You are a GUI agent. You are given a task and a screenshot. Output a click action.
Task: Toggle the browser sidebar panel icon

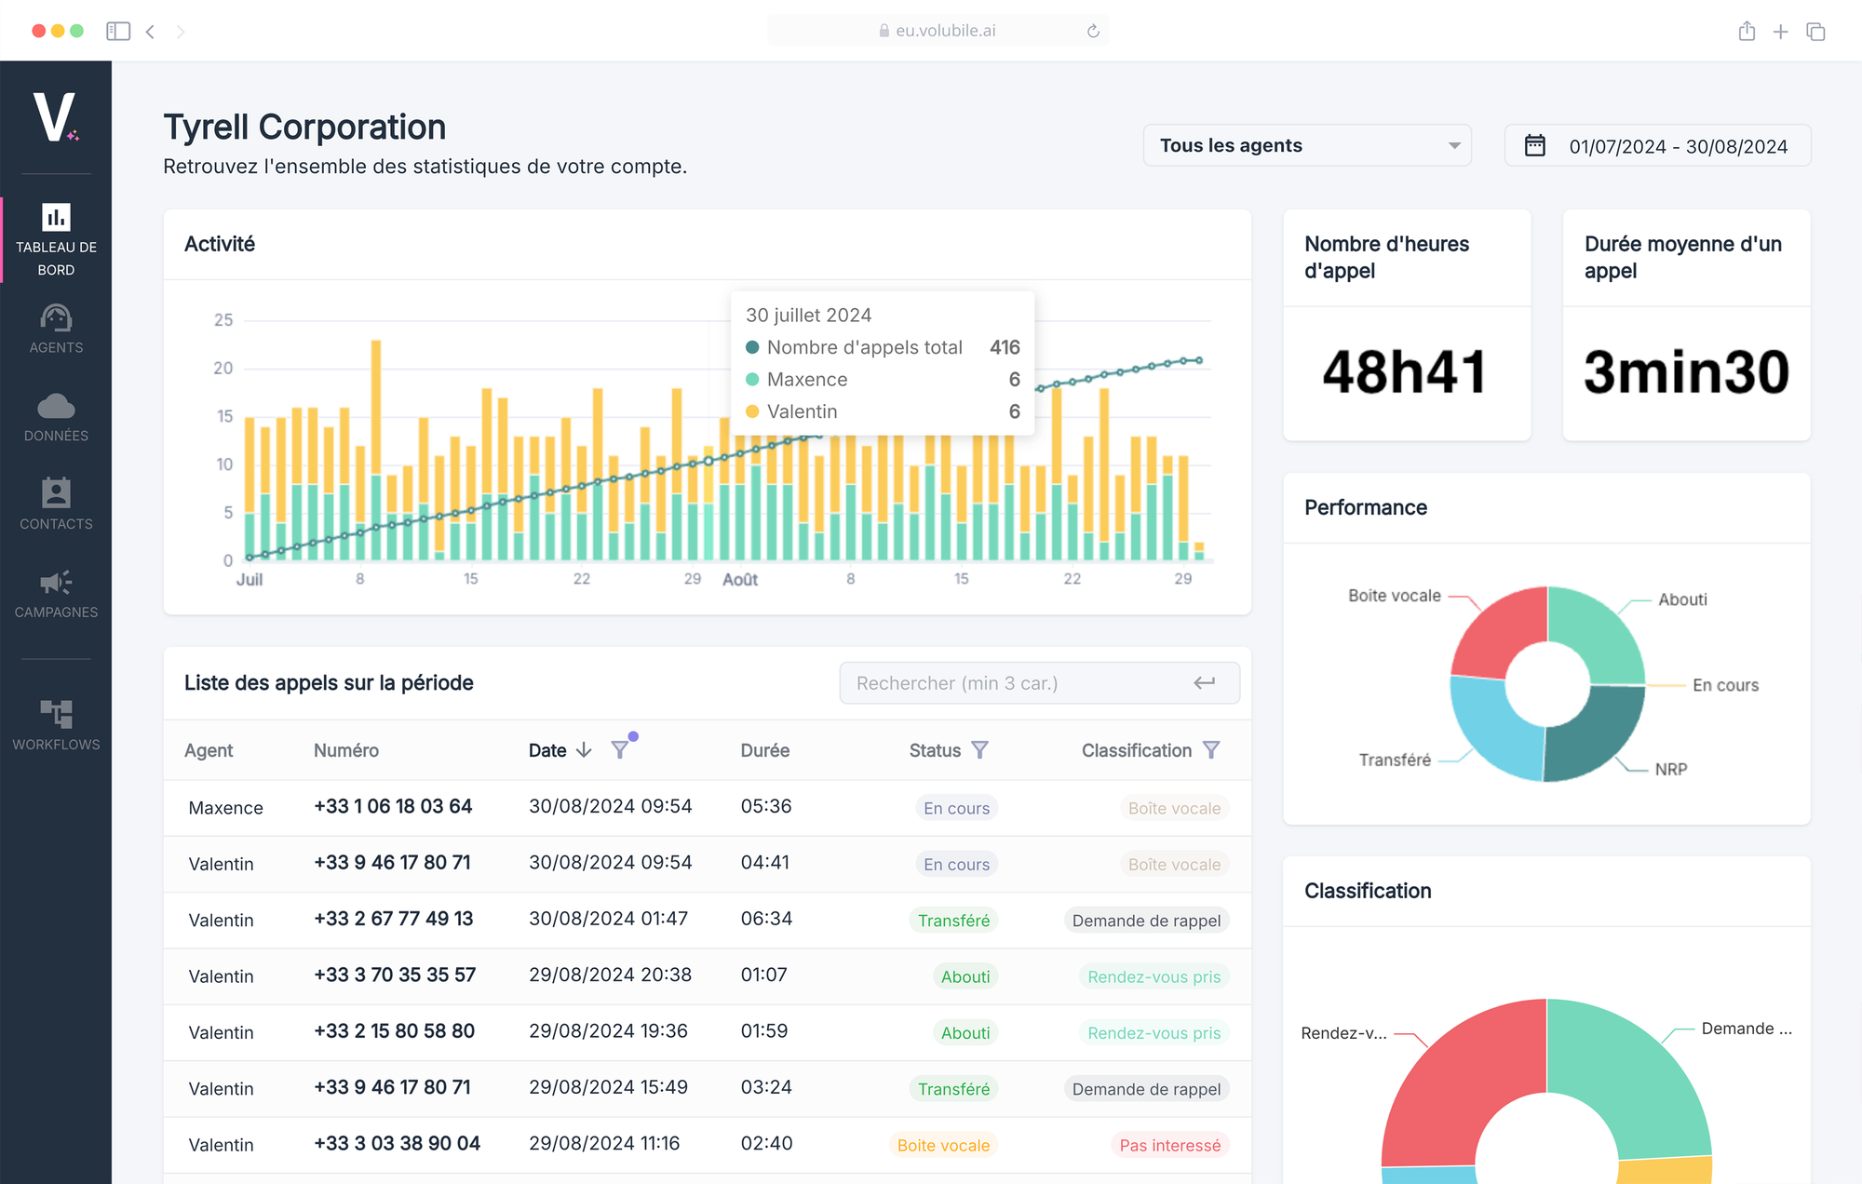(x=118, y=31)
